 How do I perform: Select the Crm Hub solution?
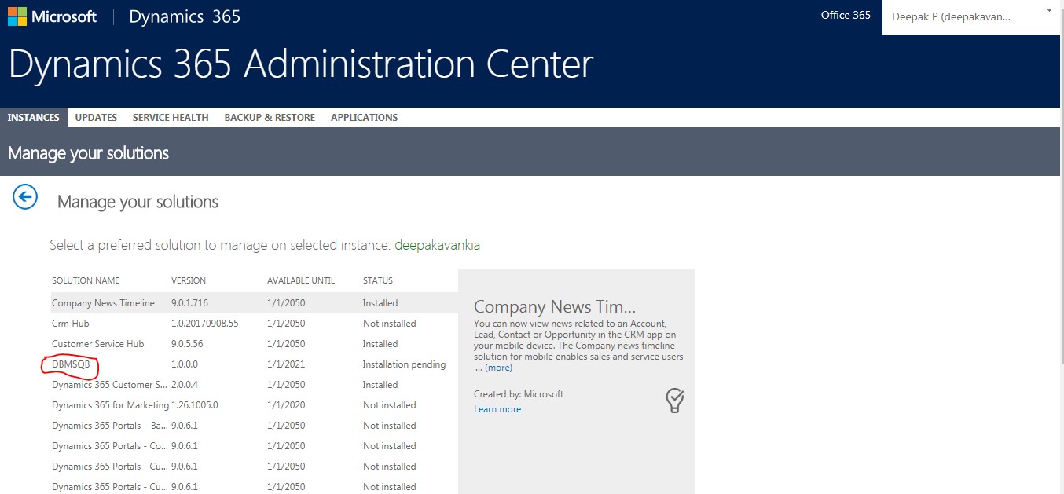71,324
